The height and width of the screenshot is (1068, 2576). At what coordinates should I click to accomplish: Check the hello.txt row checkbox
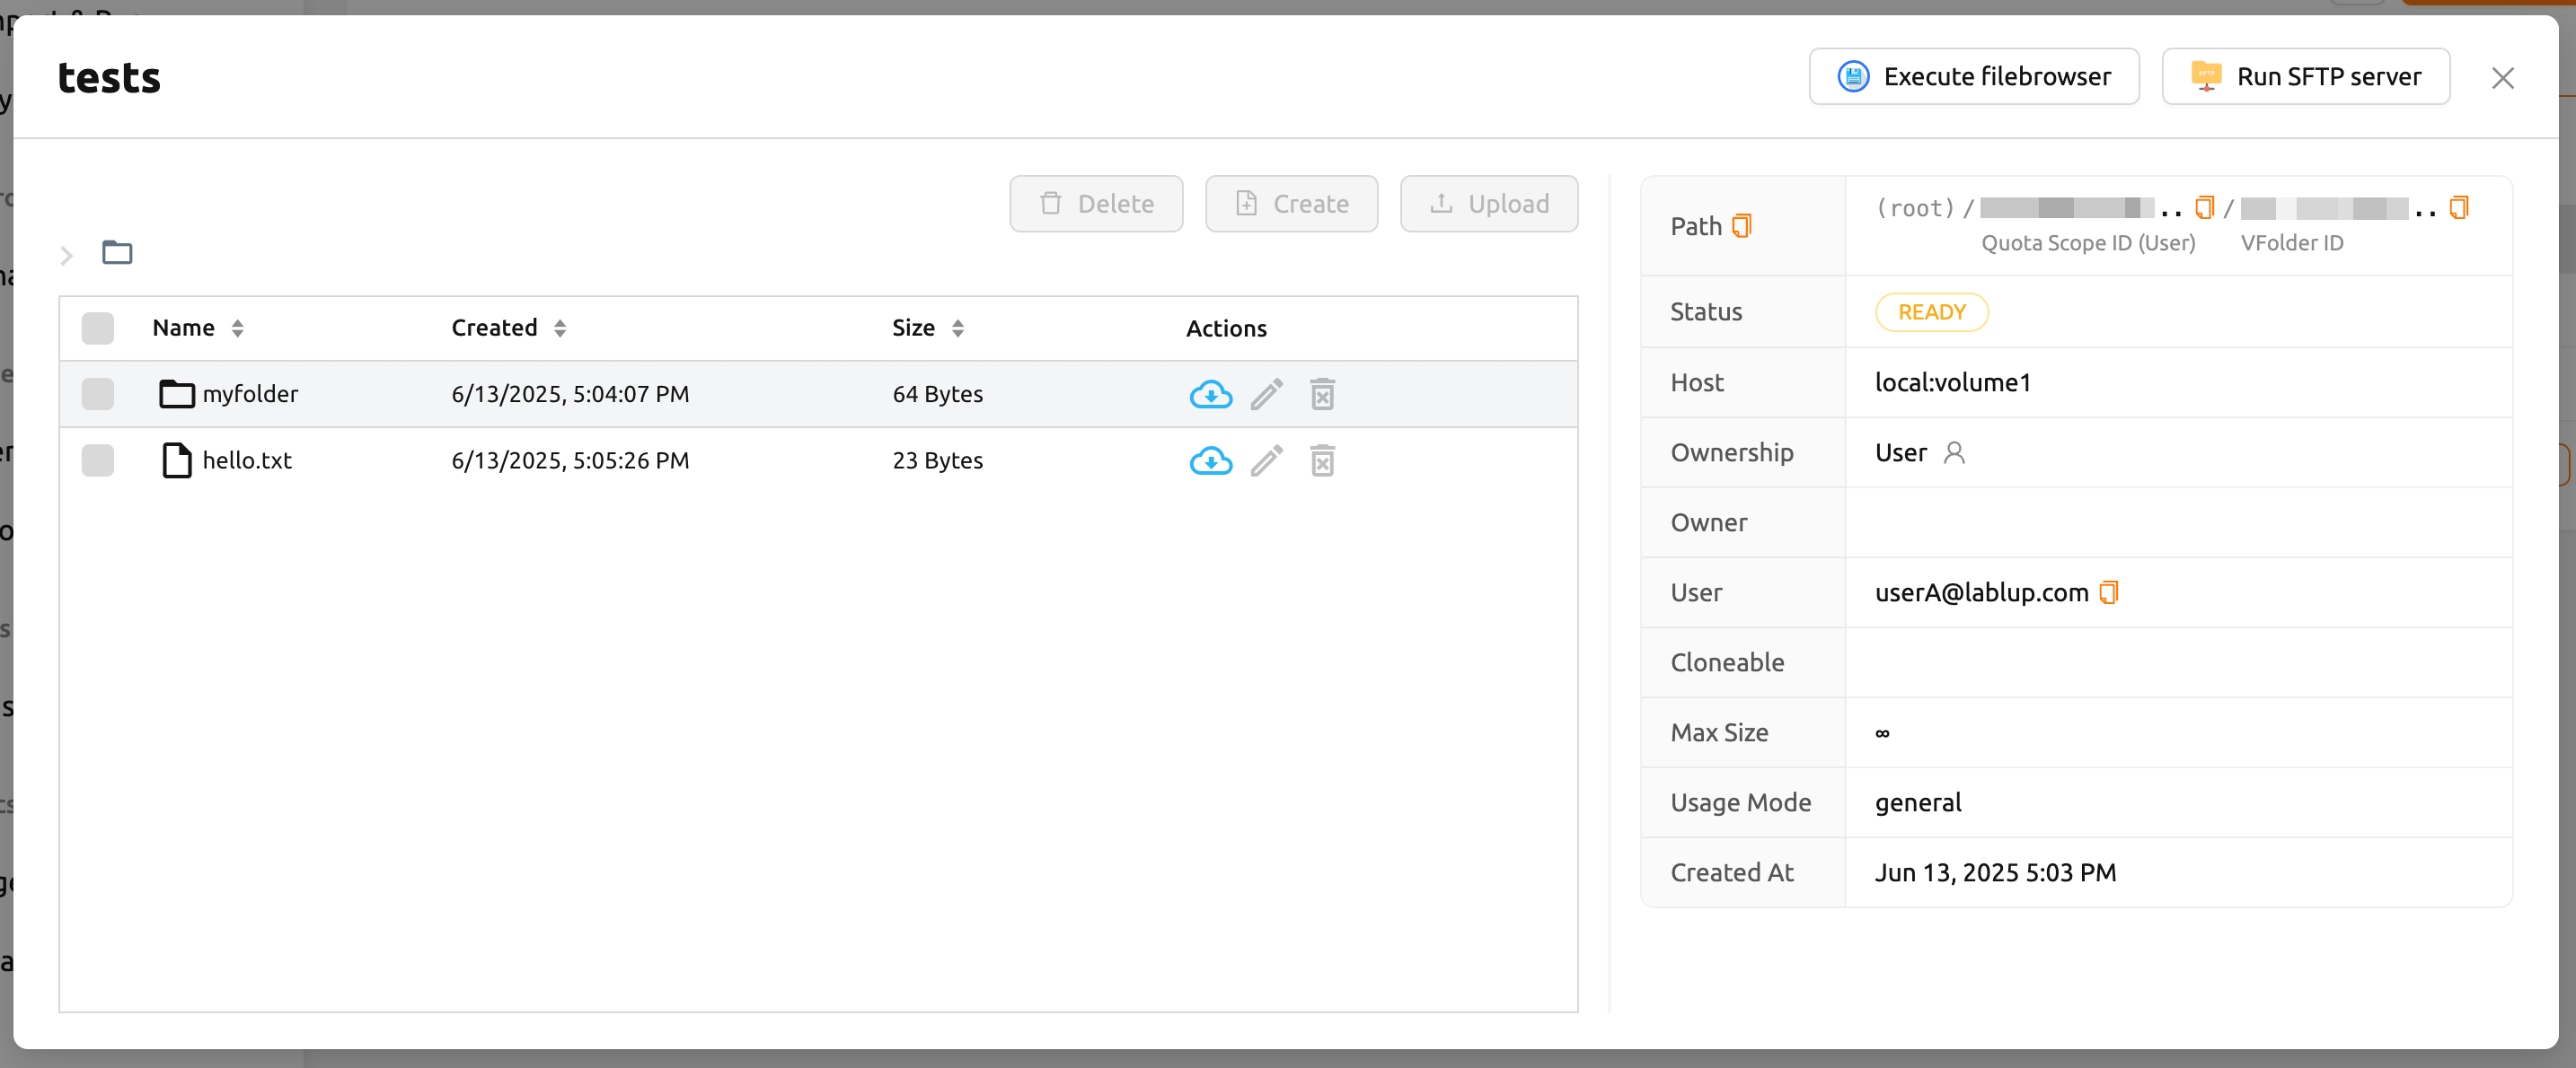coord(98,460)
